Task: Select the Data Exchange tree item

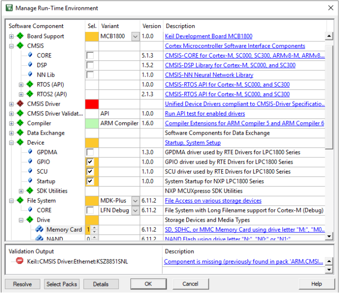Action: [x=45, y=133]
